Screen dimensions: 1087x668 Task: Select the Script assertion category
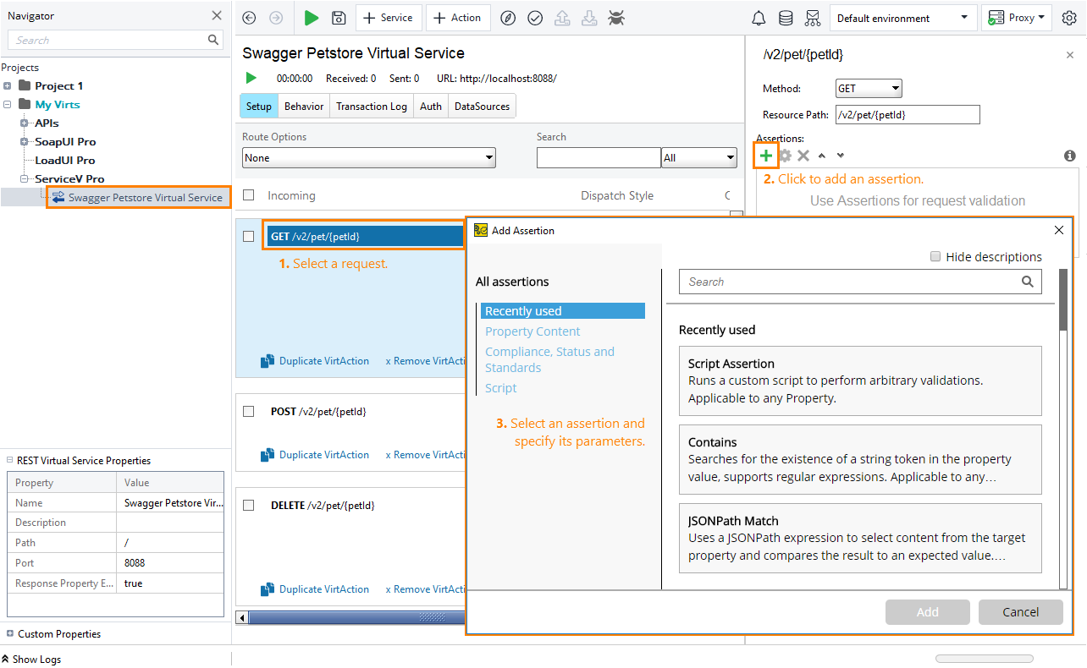[x=501, y=388]
